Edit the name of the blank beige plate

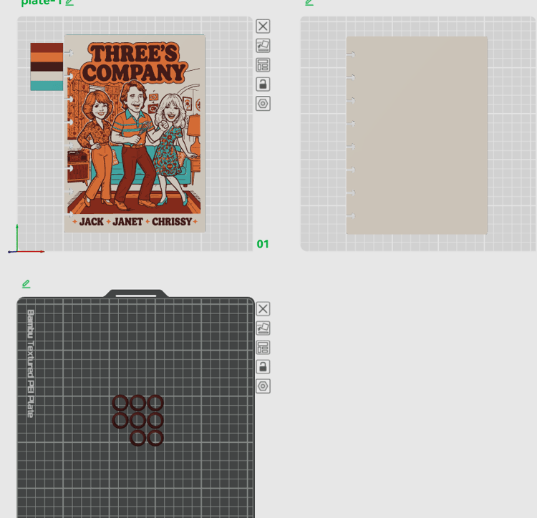[309, 2]
